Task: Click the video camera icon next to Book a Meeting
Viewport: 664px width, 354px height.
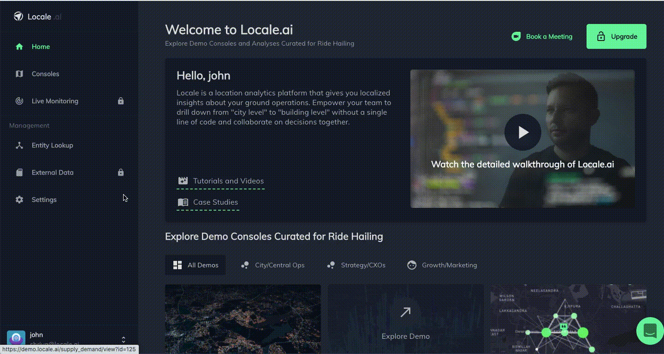Action: coord(516,36)
